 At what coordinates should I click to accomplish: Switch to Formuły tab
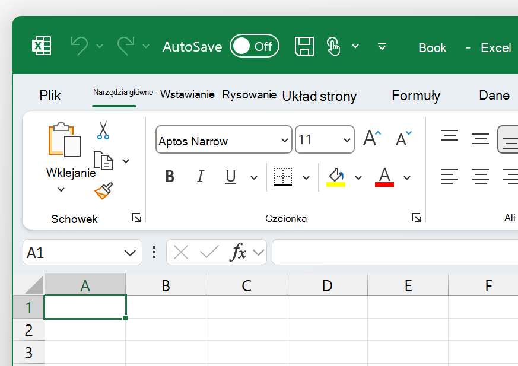click(x=416, y=96)
